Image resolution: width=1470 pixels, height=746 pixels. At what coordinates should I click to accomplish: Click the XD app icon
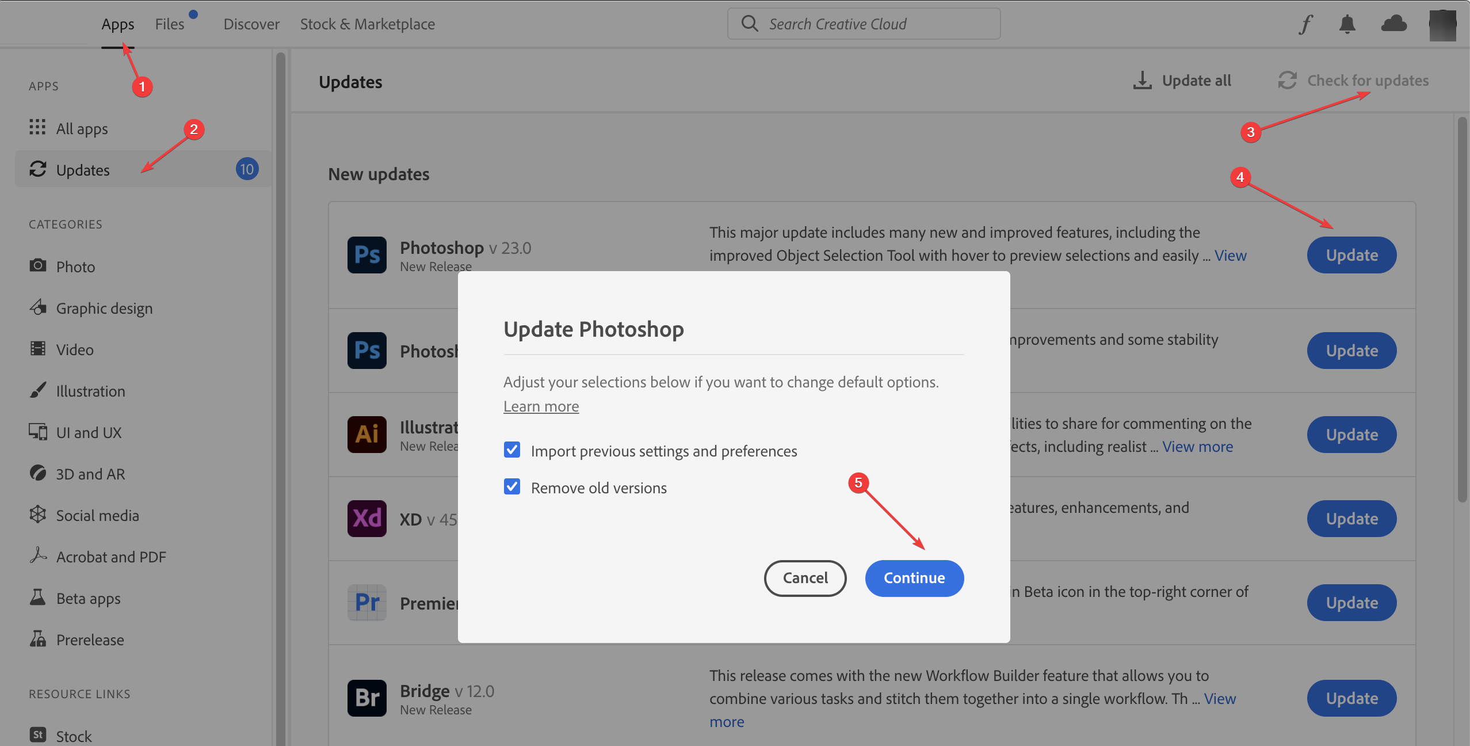click(367, 518)
